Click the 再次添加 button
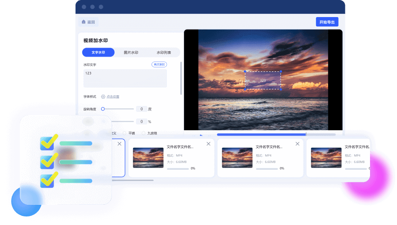Screen dimensions: 397x225 [x=159, y=65]
